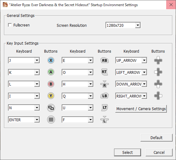Image resolution: width=176 pixels, height=160 pixels.
Task: Open Movement / Camera Settings
Action: click(x=141, y=109)
